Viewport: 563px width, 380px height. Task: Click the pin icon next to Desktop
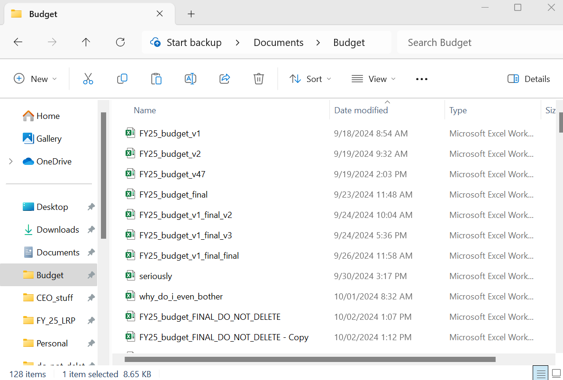tap(91, 207)
